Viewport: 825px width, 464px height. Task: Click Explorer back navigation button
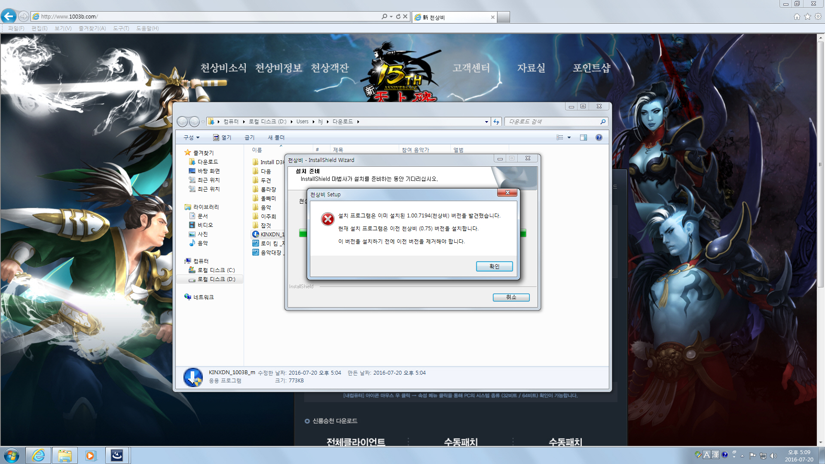coord(182,122)
